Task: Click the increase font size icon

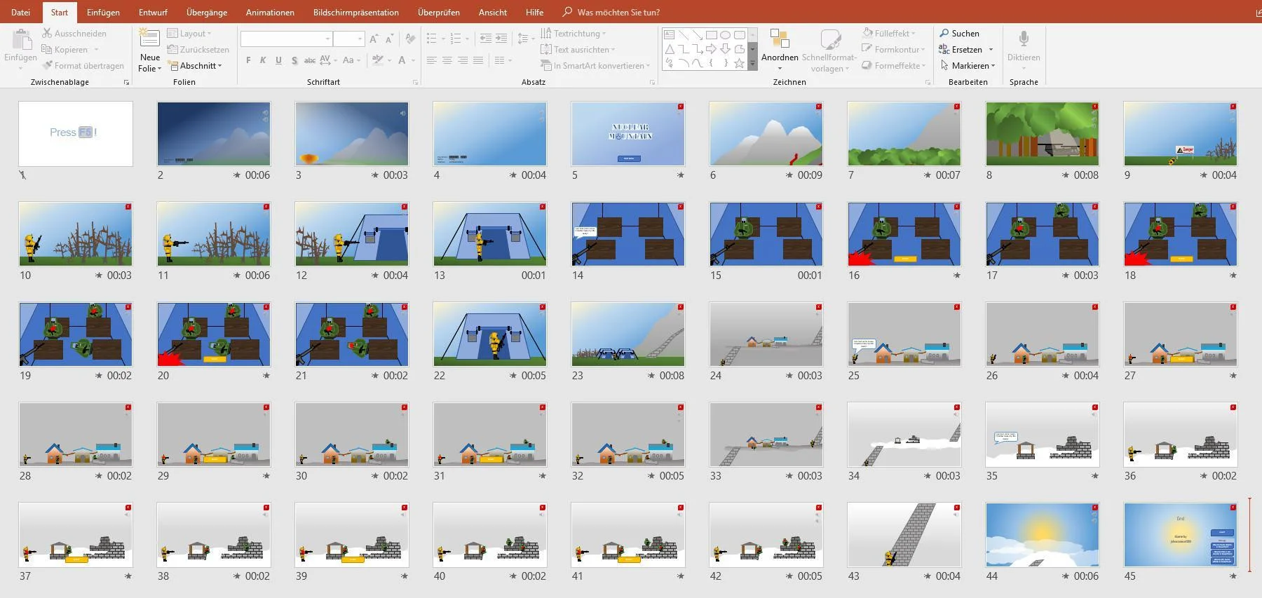Action: click(374, 39)
